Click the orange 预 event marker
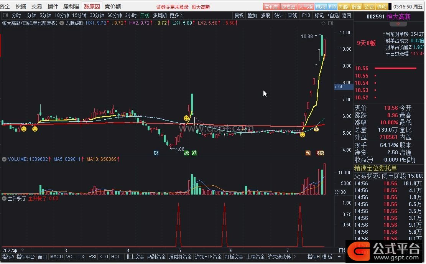The width and height of the screenshot is (426, 264). (308, 153)
